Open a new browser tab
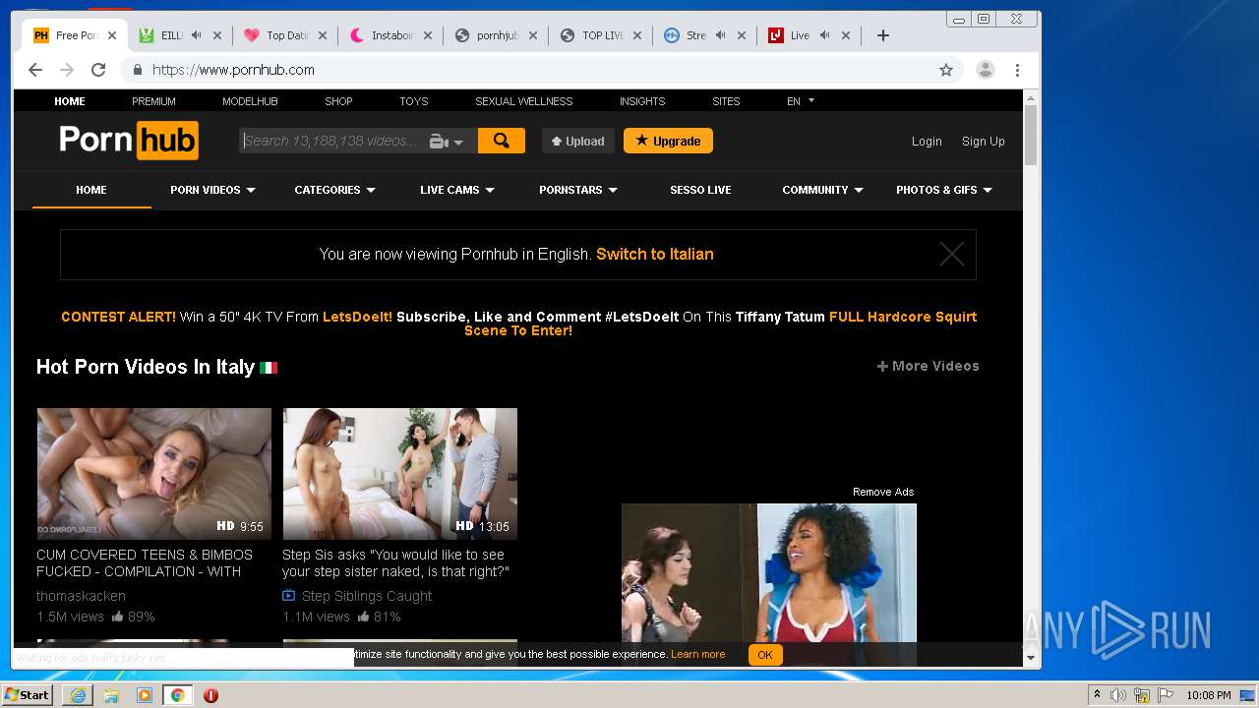 coord(883,35)
